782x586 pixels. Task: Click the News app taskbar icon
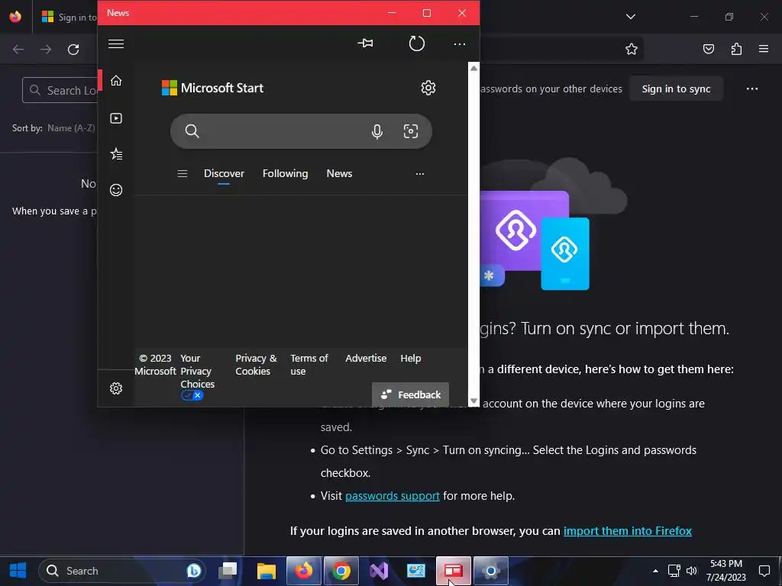tap(454, 571)
